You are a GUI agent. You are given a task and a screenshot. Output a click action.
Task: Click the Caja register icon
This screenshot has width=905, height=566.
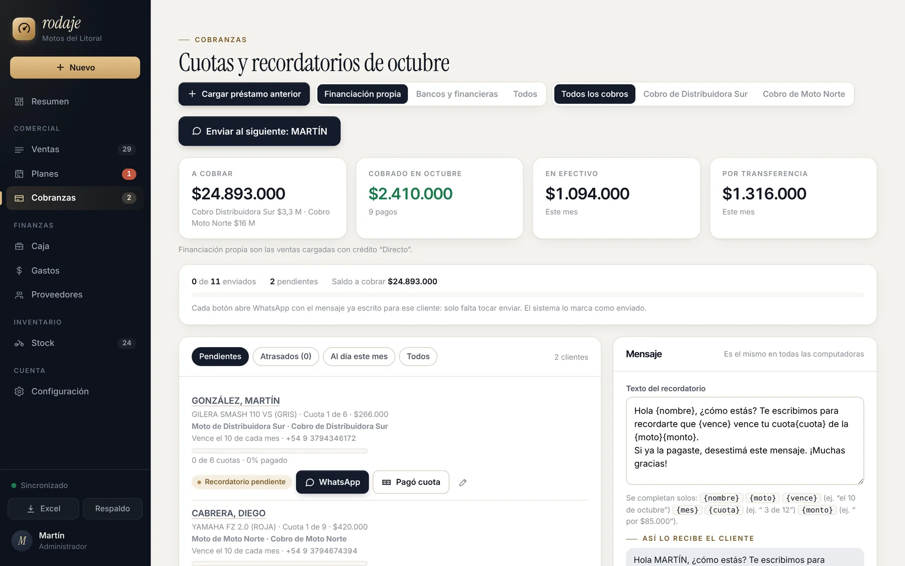point(19,246)
